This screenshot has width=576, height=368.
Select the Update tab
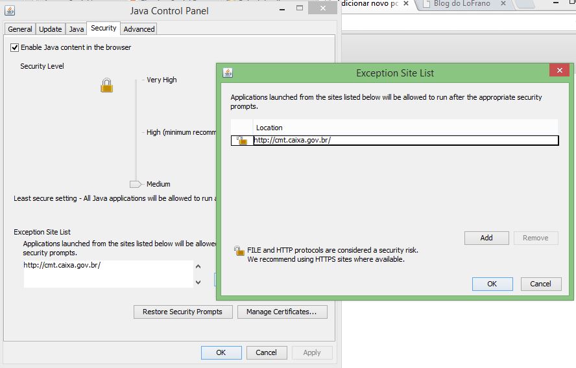[x=50, y=29]
